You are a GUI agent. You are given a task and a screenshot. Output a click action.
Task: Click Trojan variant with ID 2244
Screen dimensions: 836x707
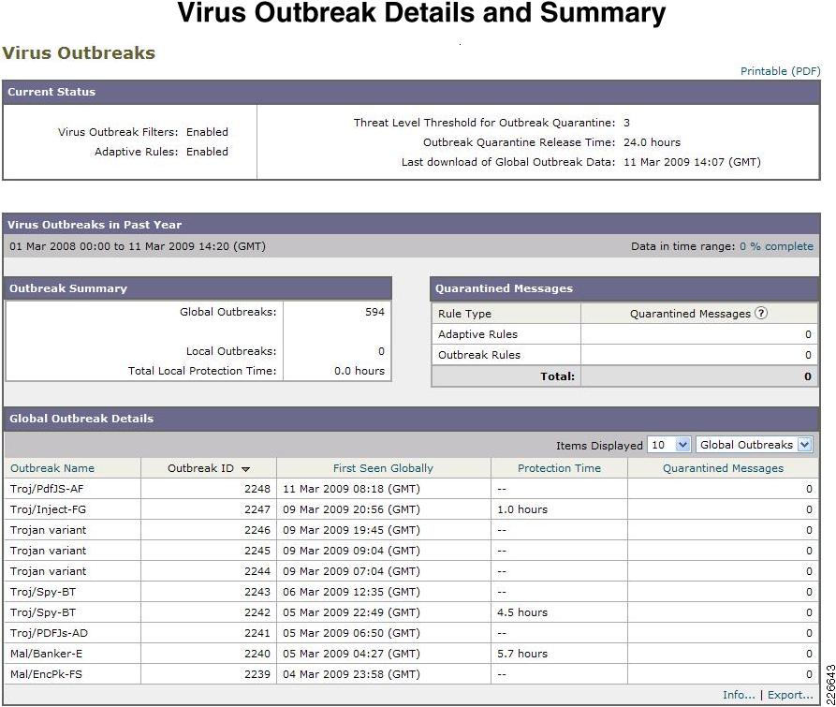[48, 571]
